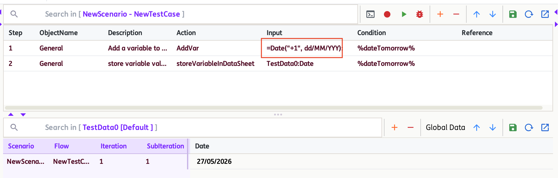This screenshot has height=178, width=558.
Task: Click the three-dot panel splitter handle
Action: pyautogui.click(x=278, y=115)
